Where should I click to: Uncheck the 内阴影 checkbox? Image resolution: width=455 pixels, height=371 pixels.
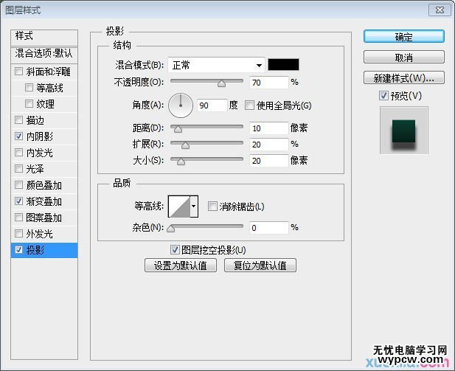[19, 136]
